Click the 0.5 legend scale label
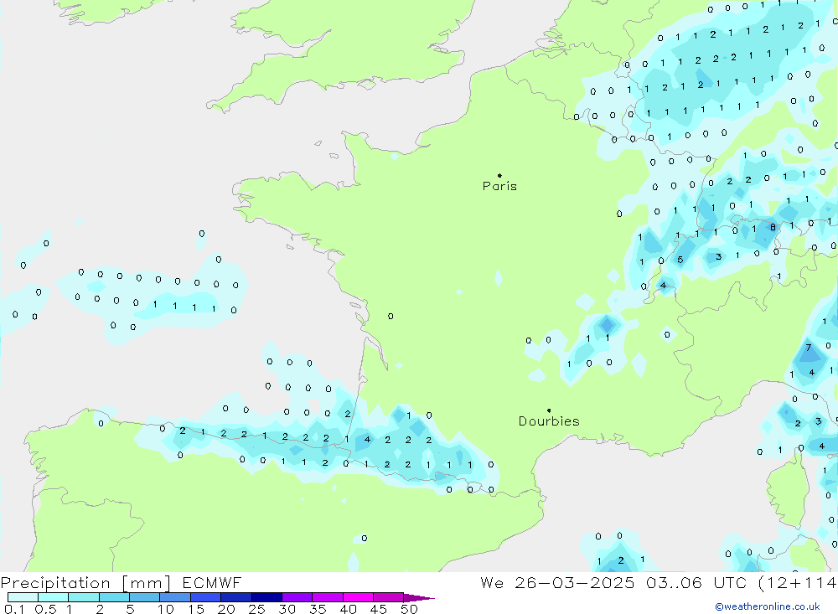The image size is (838, 614). [x=45, y=609]
